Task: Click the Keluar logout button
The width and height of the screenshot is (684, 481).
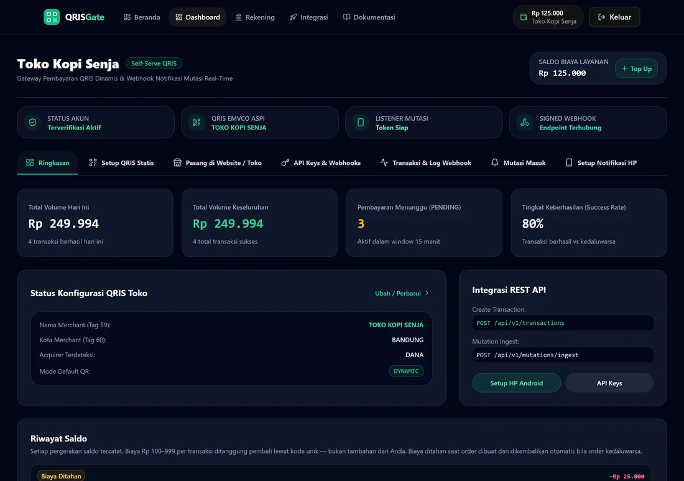Action: tap(614, 17)
